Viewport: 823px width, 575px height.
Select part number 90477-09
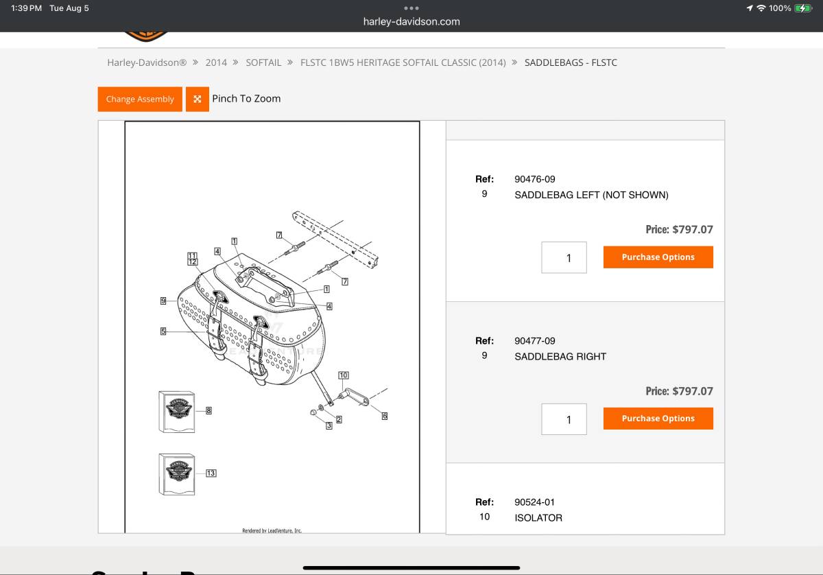pos(535,340)
